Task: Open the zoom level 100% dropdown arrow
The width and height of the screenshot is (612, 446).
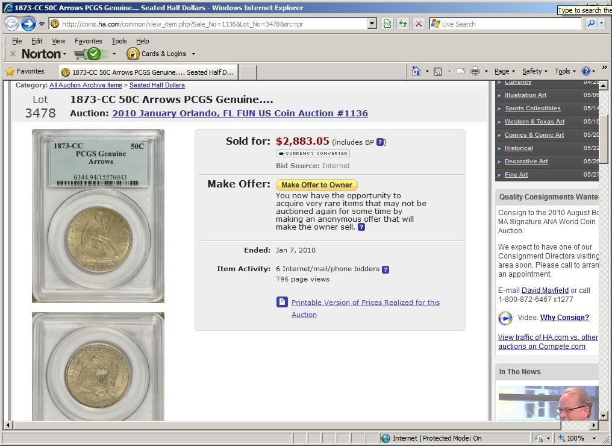Action: pyautogui.click(x=595, y=438)
